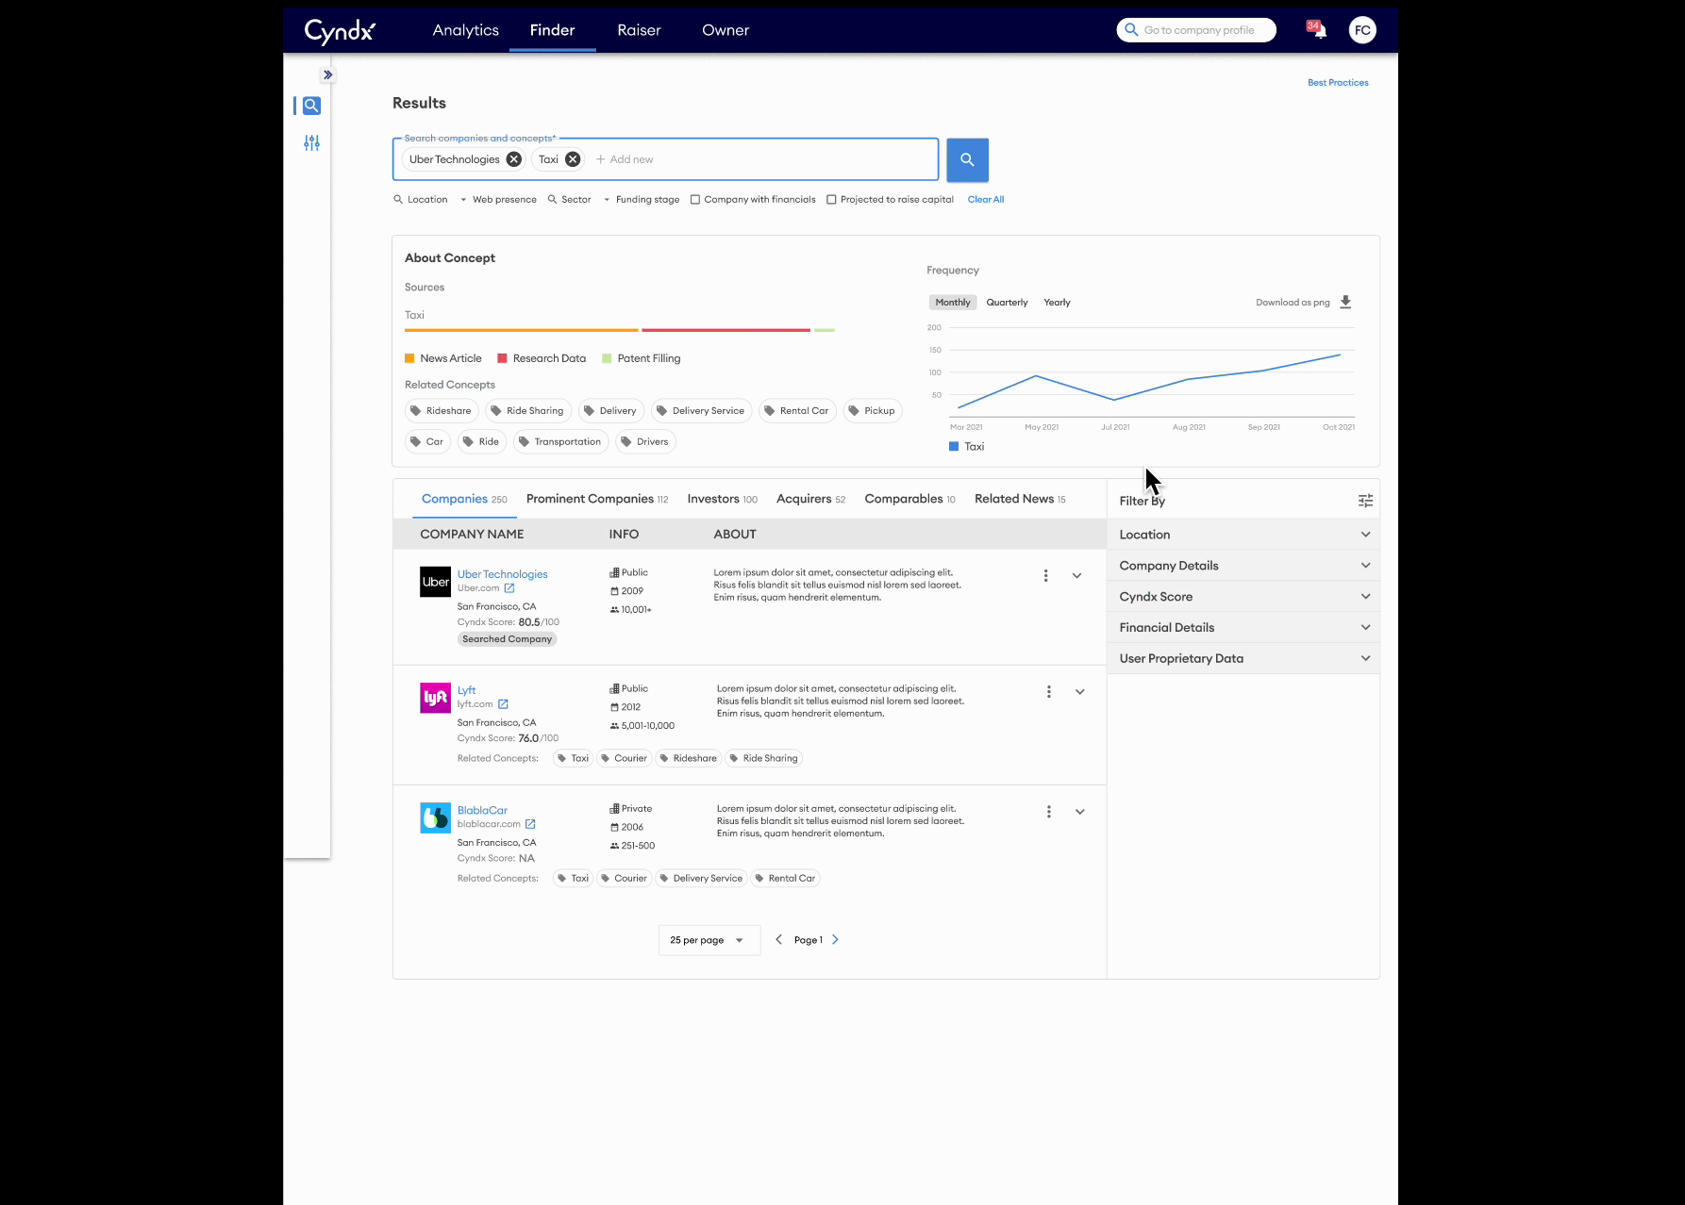Select the Rideshare related concept tag
The width and height of the screenshot is (1685, 1205).
pos(442,411)
